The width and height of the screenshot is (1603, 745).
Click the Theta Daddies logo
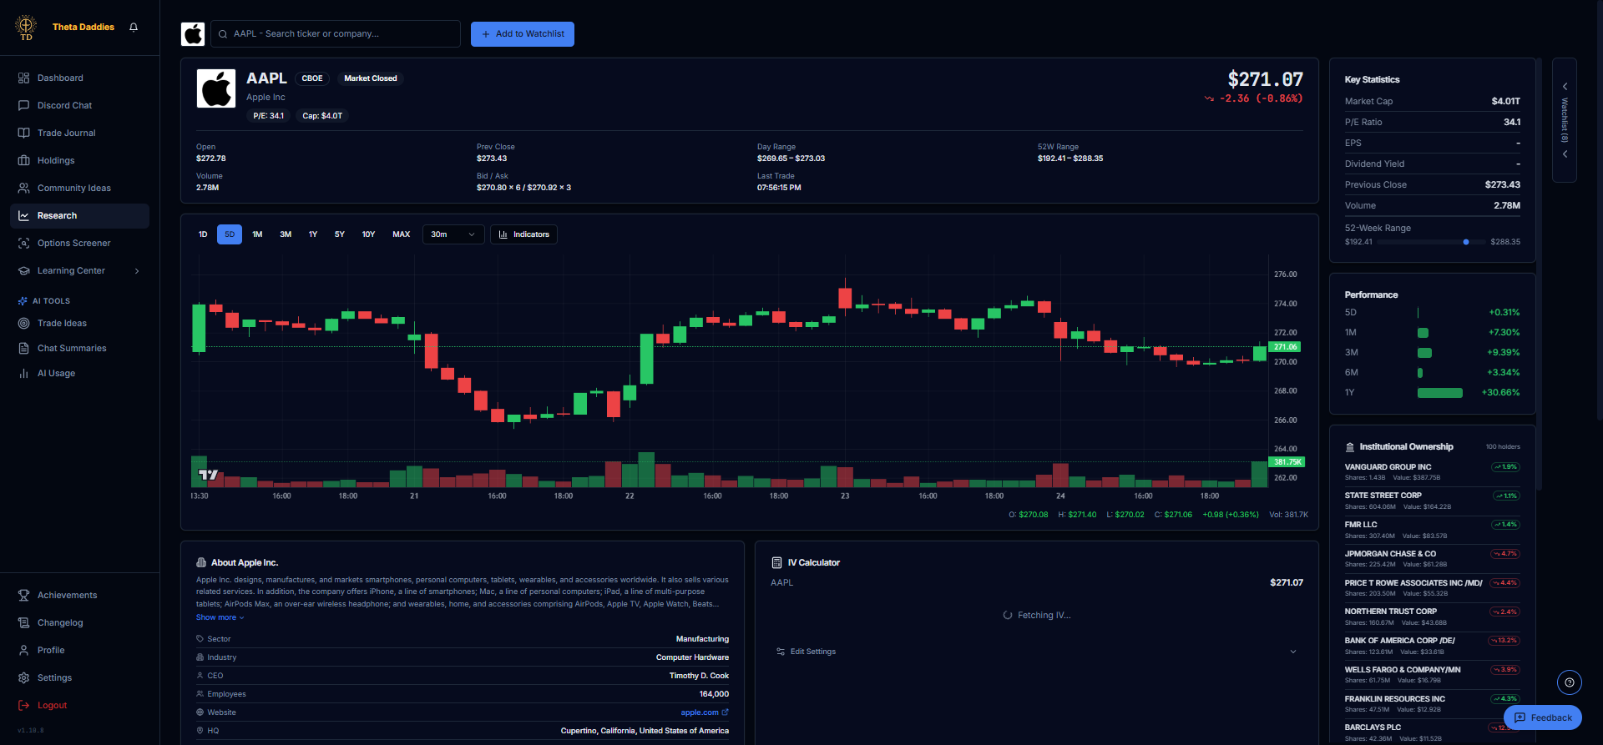point(26,28)
